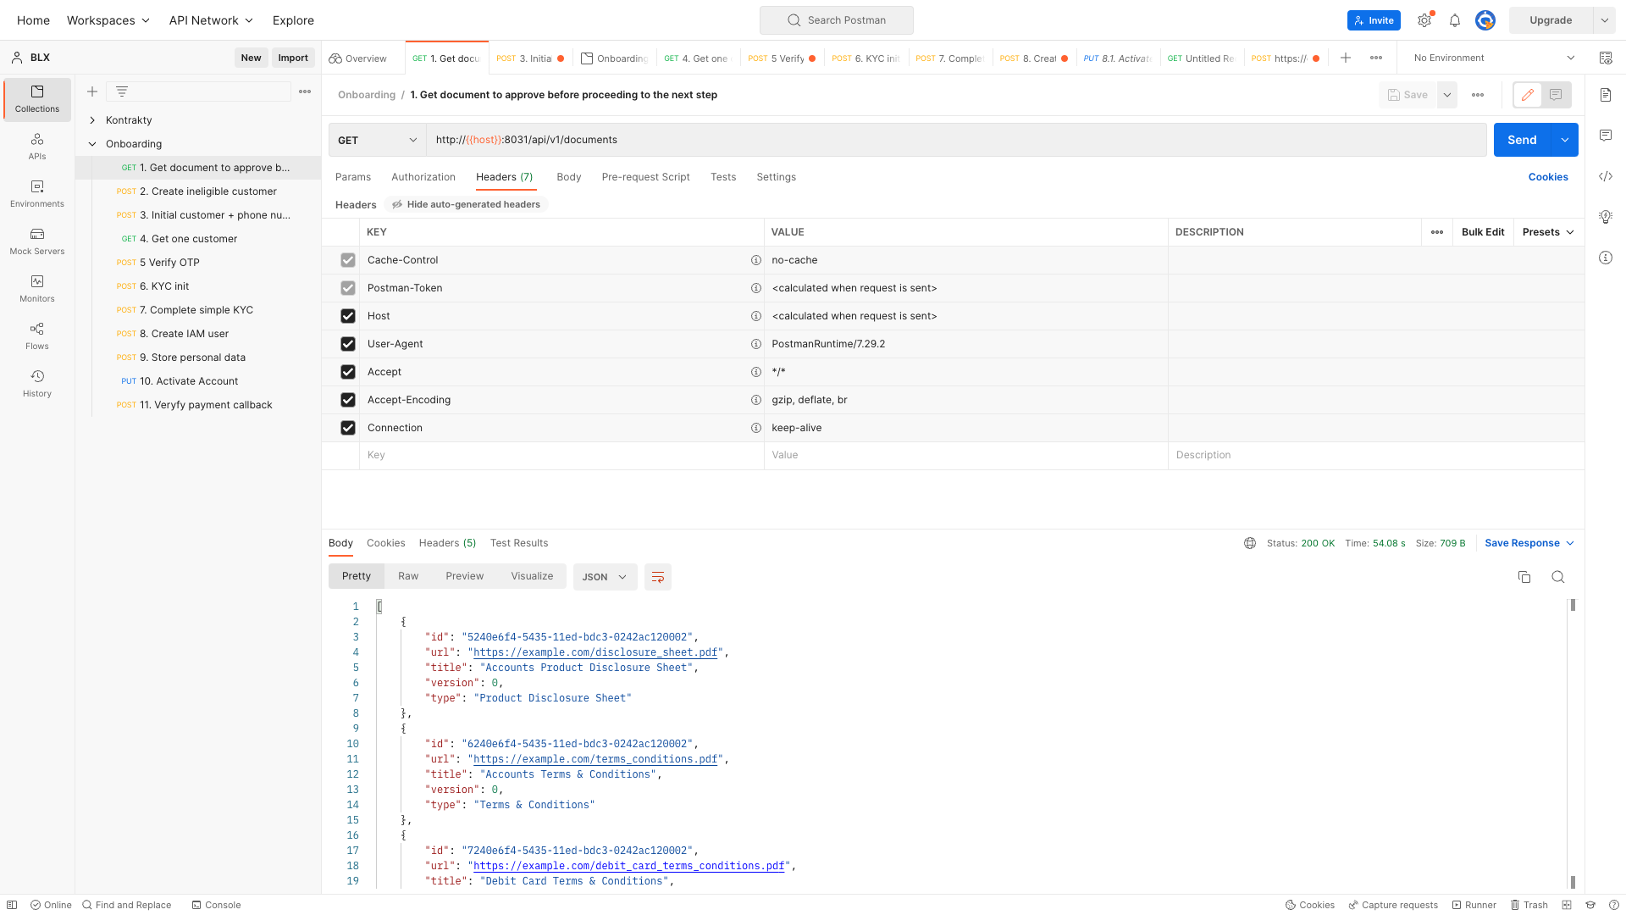This screenshot has width=1626, height=915.
Task: Disable the Accept-Encoding header checkbox
Action: pos(347,400)
